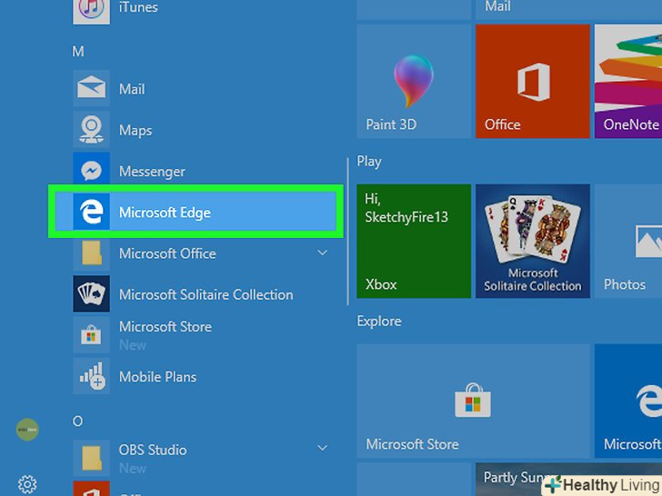
Task: Open the green Xbox tile
Action: (414, 241)
